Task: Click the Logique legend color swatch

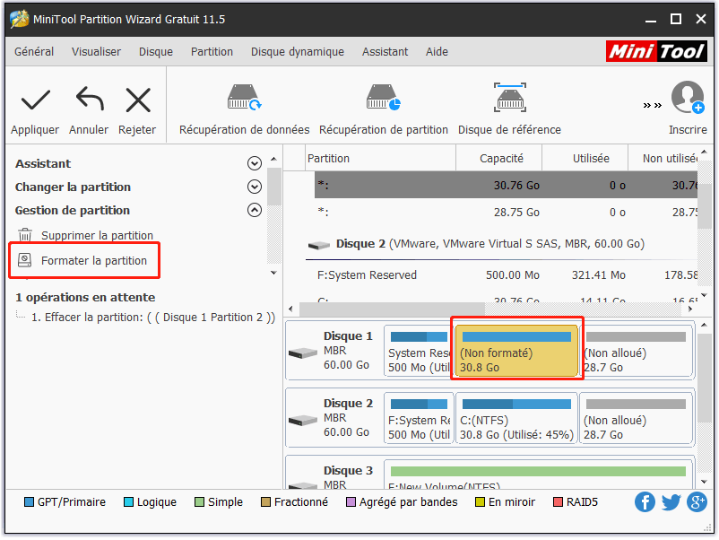Action: 128,502
